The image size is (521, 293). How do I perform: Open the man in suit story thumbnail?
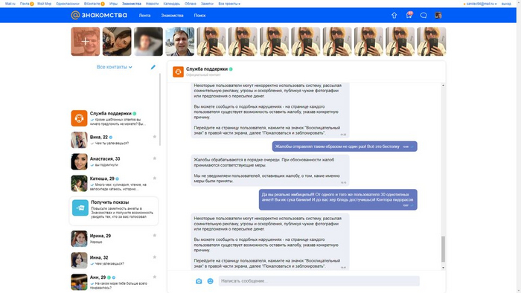click(180, 42)
